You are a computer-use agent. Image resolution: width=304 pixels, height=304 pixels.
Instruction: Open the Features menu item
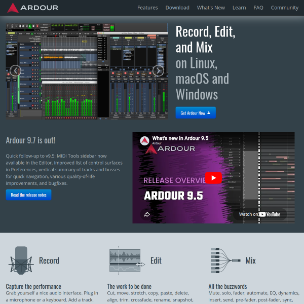pos(147,8)
